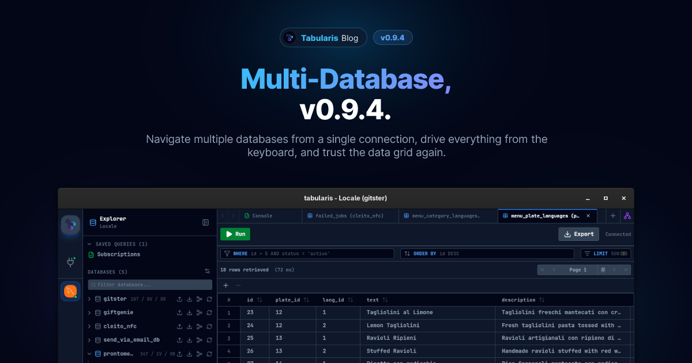
Task: Click the download icon for send_via_email_db
Action: point(189,339)
